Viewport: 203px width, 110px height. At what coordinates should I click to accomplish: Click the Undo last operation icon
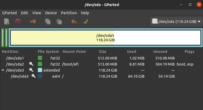(74, 22)
